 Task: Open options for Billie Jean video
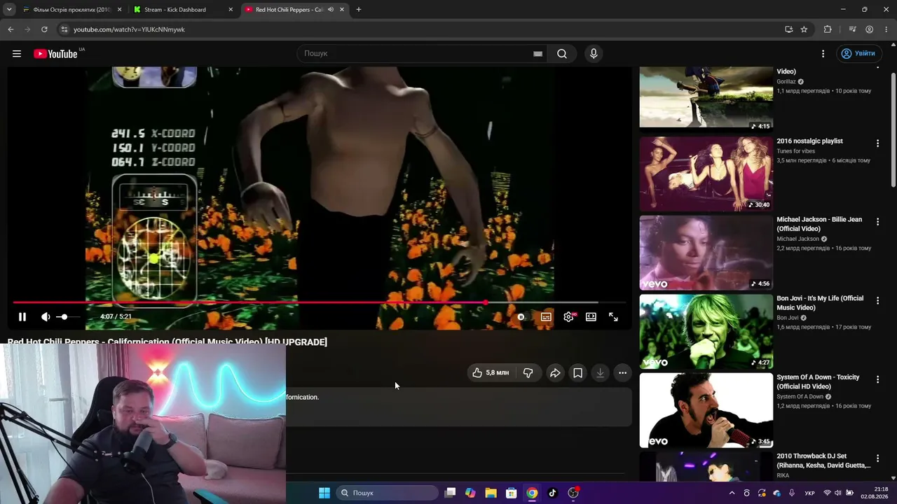tap(877, 222)
